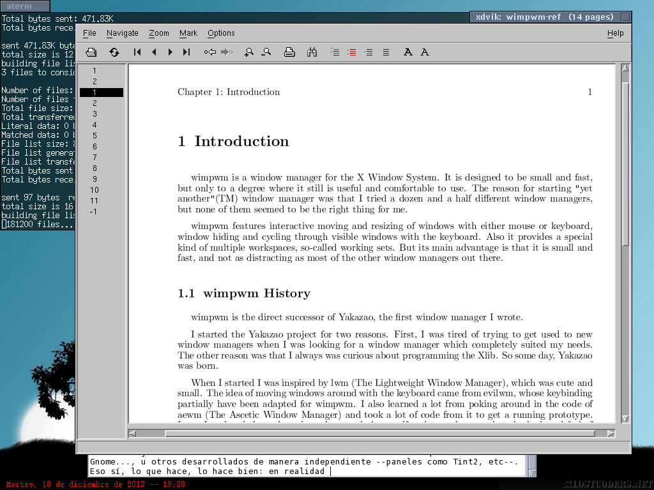Zoom out with the magnifier minus icon

[266, 52]
